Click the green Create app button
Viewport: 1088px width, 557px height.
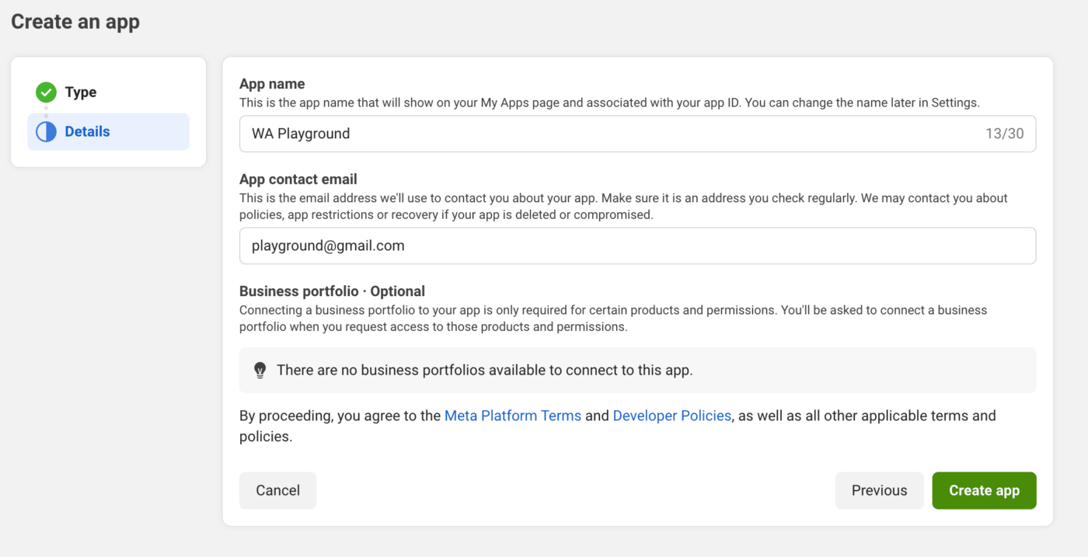[984, 490]
